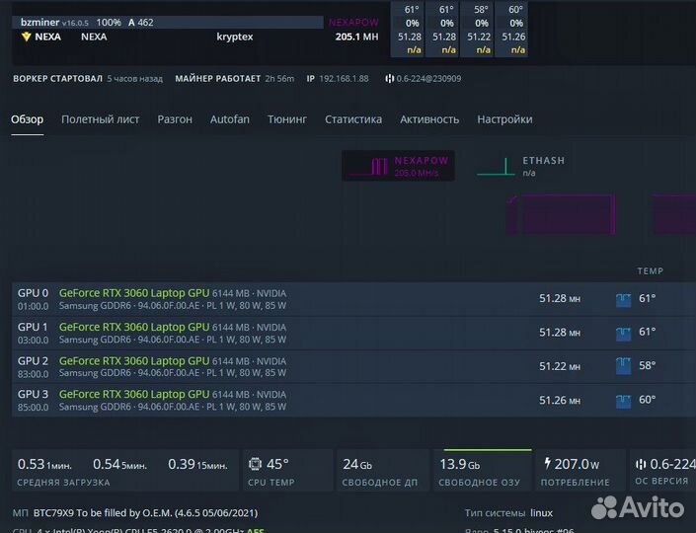Click the 60° temperature column in header
This screenshot has width=696, height=533.
(x=511, y=30)
